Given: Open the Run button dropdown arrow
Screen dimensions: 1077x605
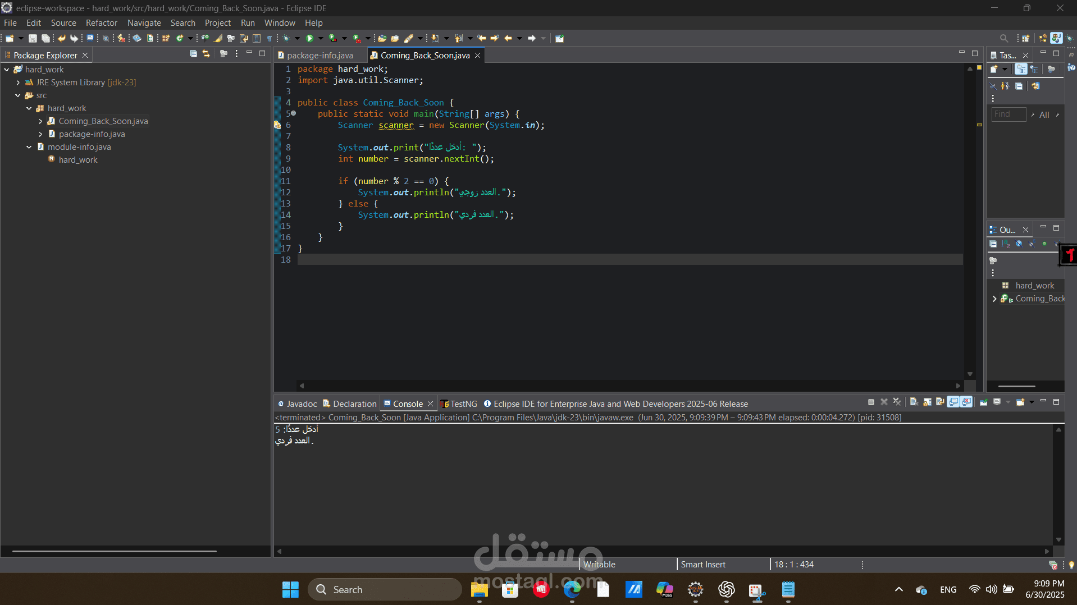Looking at the screenshot, I should 321,38.
